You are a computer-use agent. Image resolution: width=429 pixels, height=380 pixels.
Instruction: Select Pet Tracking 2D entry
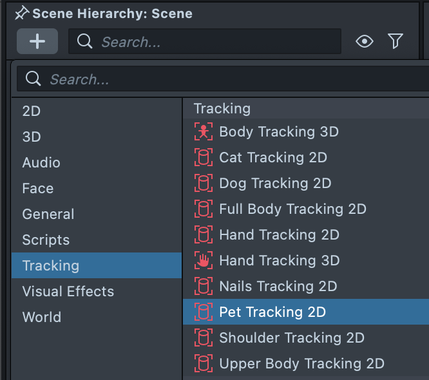pyautogui.click(x=272, y=312)
